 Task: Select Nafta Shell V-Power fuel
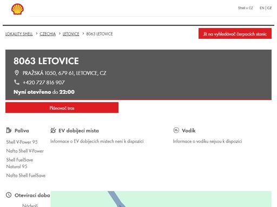coord(25,151)
